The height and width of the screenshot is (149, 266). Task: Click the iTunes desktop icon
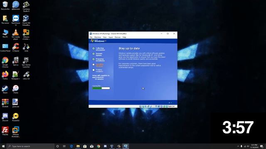coord(16,89)
